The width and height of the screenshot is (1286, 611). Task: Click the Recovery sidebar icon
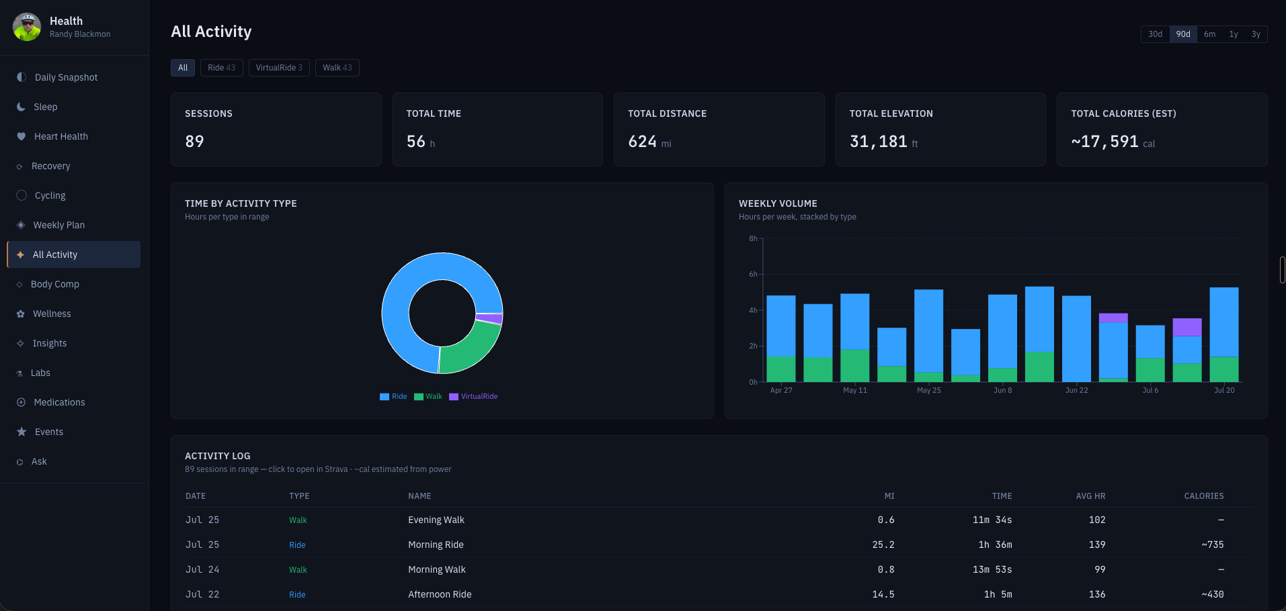19,167
